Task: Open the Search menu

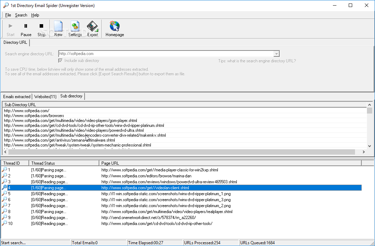Action: point(21,15)
